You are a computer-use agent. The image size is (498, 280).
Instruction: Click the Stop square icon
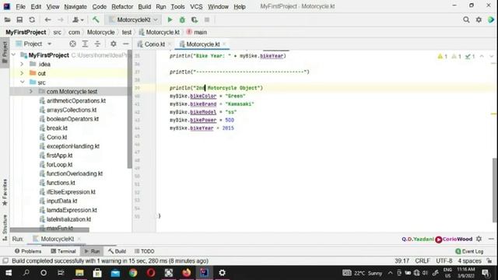(x=207, y=19)
